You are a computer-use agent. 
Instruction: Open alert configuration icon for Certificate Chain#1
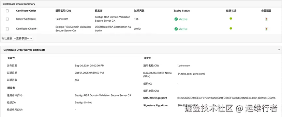tap(266, 29)
